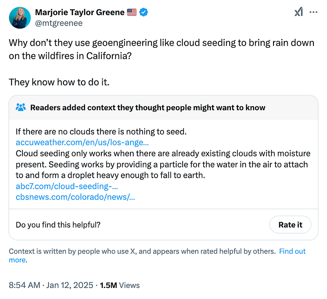Viewport: 327px width, 299px height.
Task: Open the @mtgreenee handle link
Action: pyautogui.click(x=59, y=23)
